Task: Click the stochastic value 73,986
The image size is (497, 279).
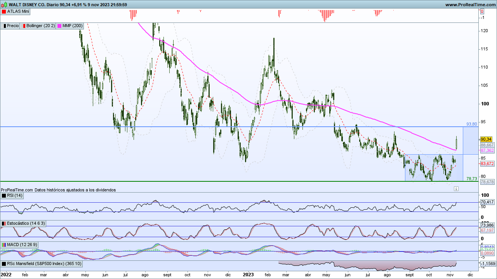Action: [x=487, y=225]
